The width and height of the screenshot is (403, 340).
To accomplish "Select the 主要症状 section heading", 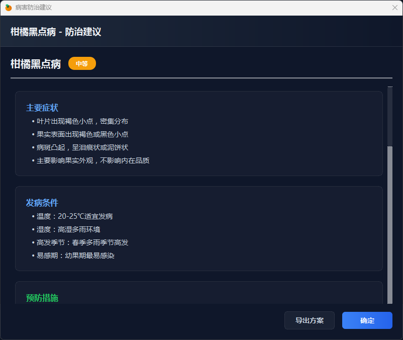I will [x=42, y=108].
